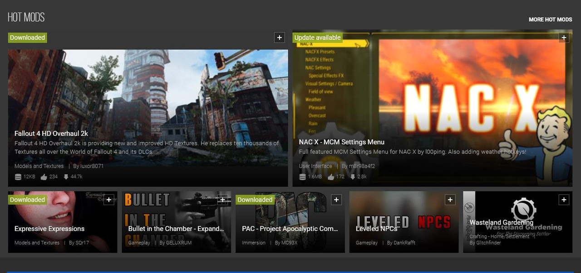Click Update available badge on NAC X
Image resolution: width=581 pixels, height=273 pixels.
[317, 38]
